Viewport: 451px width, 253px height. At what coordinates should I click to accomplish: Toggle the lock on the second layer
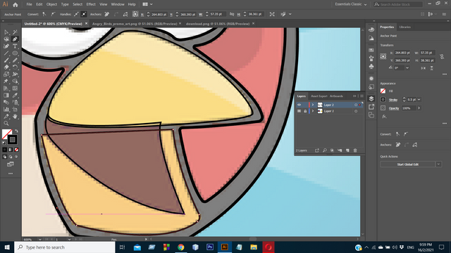pos(305,111)
